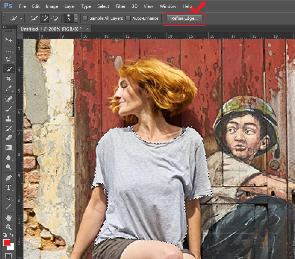Enable Sample All Layers checkbox

(x=86, y=18)
